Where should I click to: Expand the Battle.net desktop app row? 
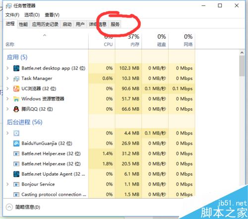click(7, 68)
